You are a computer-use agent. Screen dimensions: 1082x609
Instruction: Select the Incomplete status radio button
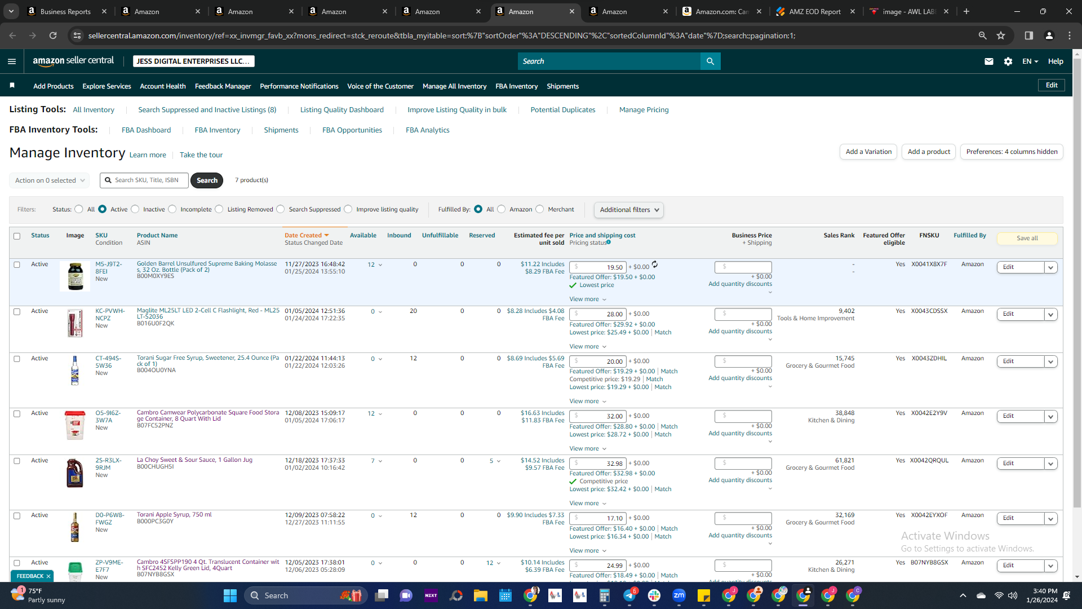point(172,209)
